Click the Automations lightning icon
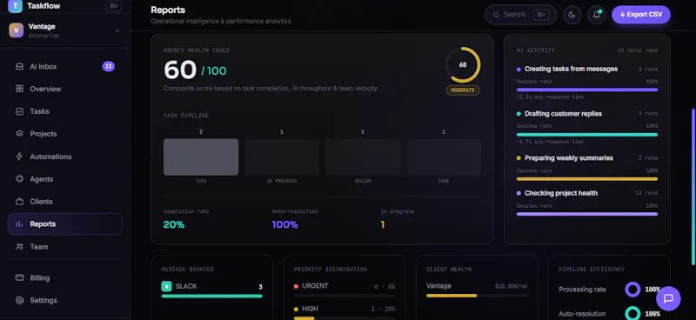The image size is (696, 320). tap(19, 157)
